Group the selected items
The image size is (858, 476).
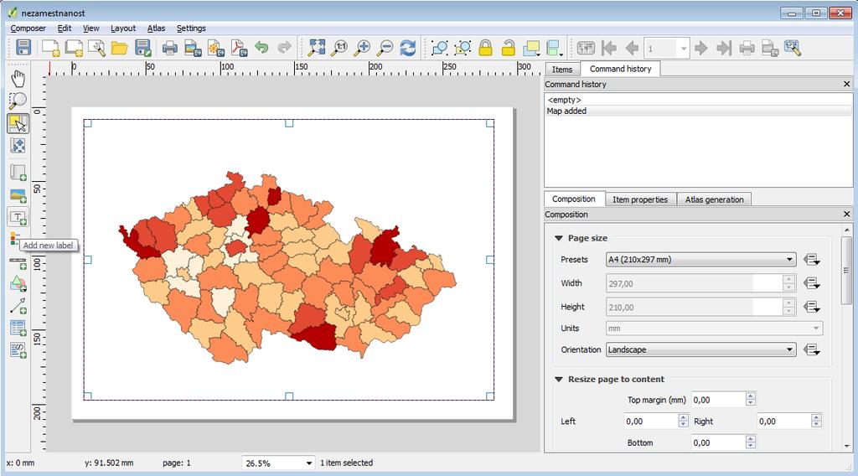click(x=439, y=48)
